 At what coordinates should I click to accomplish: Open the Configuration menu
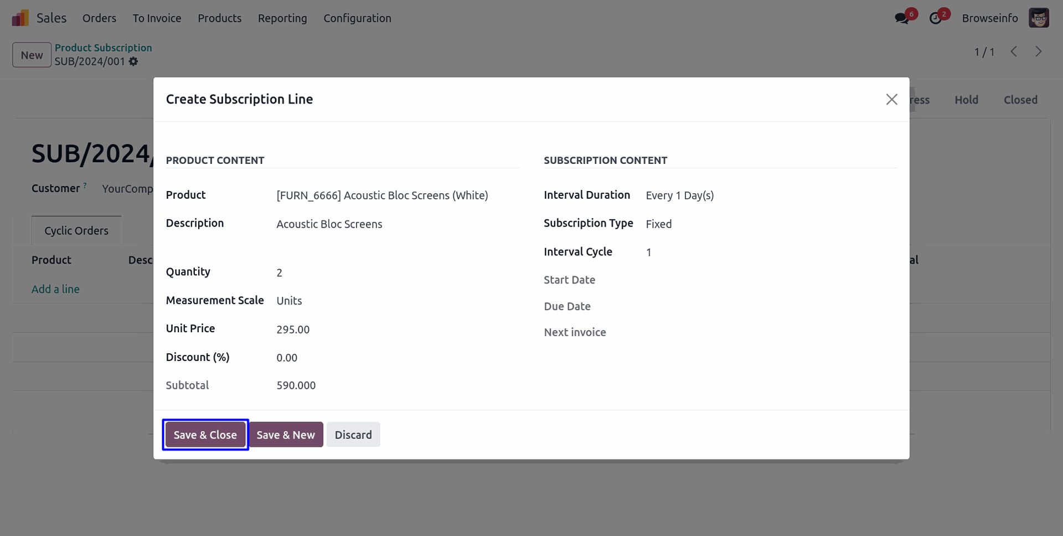click(x=357, y=18)
